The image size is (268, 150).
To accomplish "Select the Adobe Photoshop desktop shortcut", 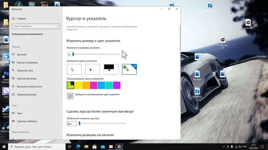I will [x=5, y=77].
